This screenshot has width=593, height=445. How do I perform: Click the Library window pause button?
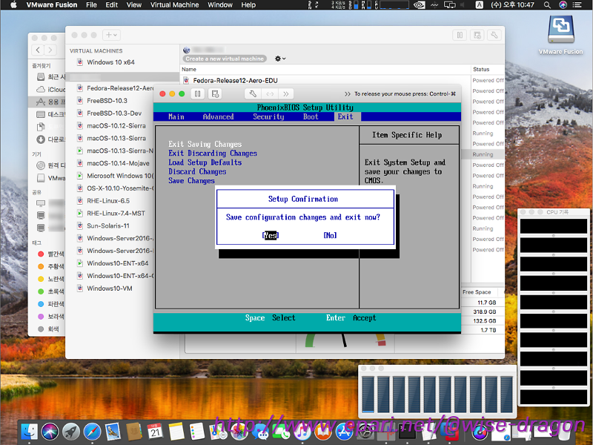pos(460,35)
